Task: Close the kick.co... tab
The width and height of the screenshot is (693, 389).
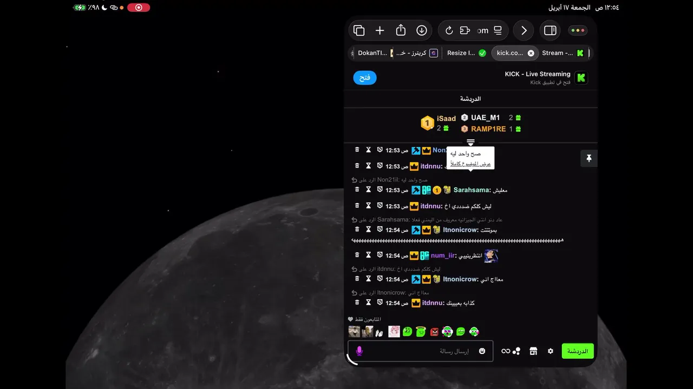Action: [x=531, y=53]
